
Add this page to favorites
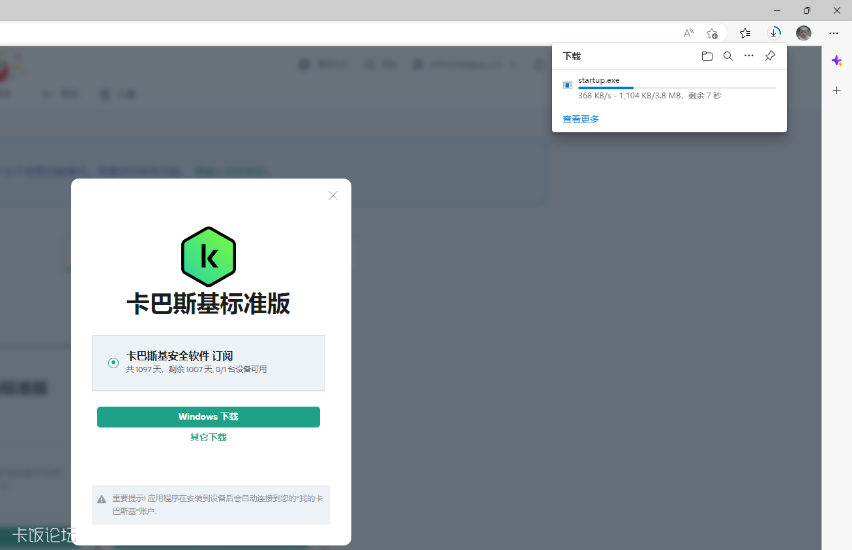(712, 33)
